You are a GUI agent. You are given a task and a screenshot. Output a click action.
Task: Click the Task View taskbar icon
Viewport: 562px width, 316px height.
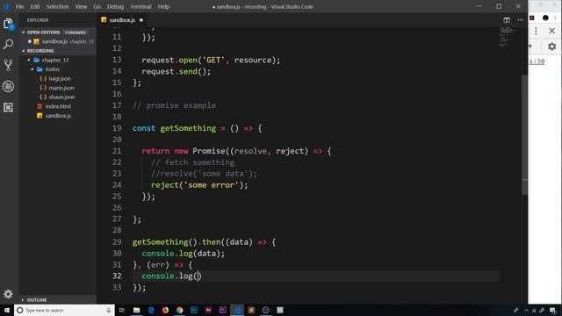pos(122,310)
